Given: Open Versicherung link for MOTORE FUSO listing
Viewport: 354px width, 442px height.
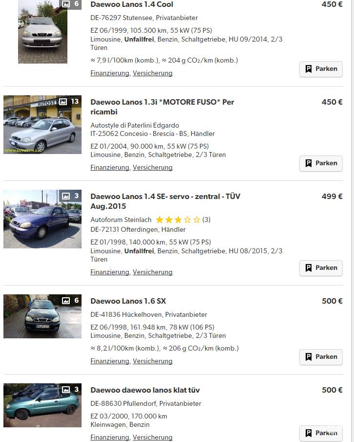Looking at the screenshot, I should pyautogui.click(x=152, y=167).
